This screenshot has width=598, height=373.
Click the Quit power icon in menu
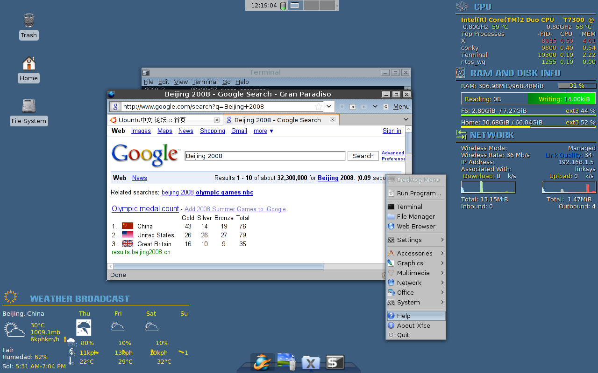point(392,335)
